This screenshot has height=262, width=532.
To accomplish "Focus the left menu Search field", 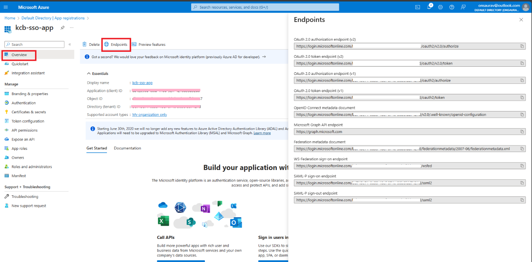I will click(34, 44).
